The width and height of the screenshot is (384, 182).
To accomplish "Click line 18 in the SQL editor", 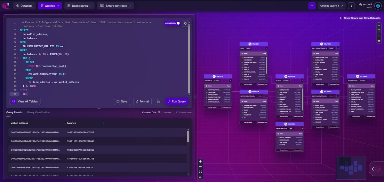I will click(x=99, y=94).
